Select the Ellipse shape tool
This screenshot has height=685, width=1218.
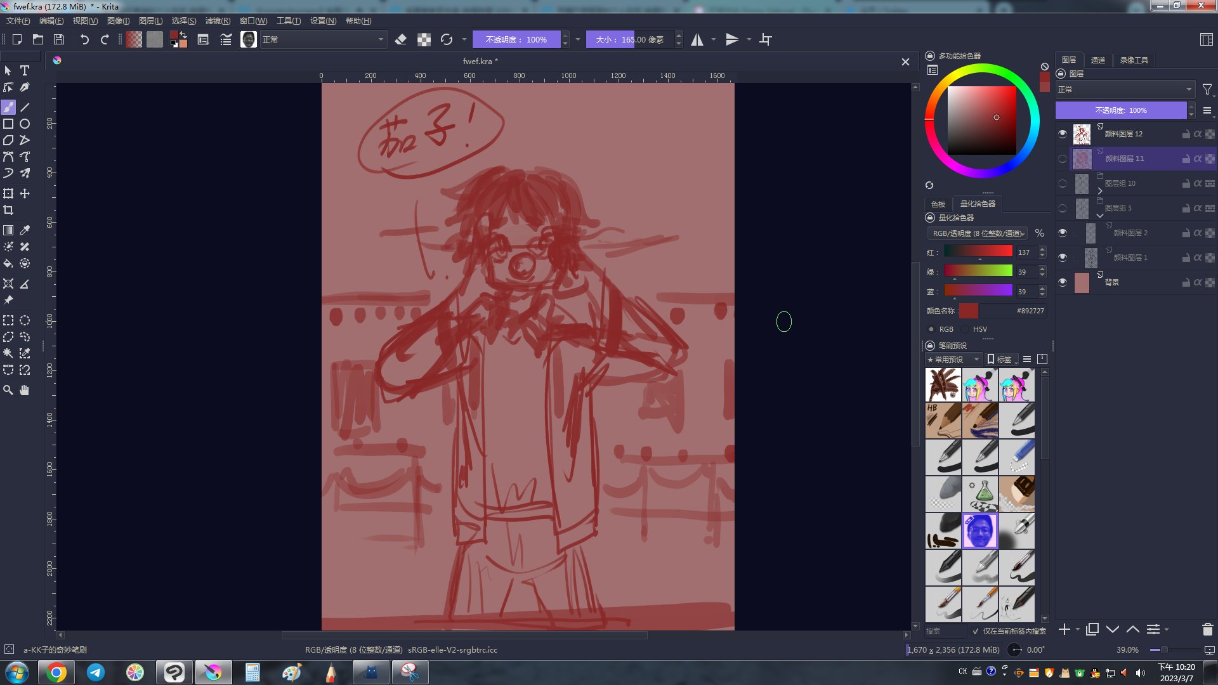25,124
